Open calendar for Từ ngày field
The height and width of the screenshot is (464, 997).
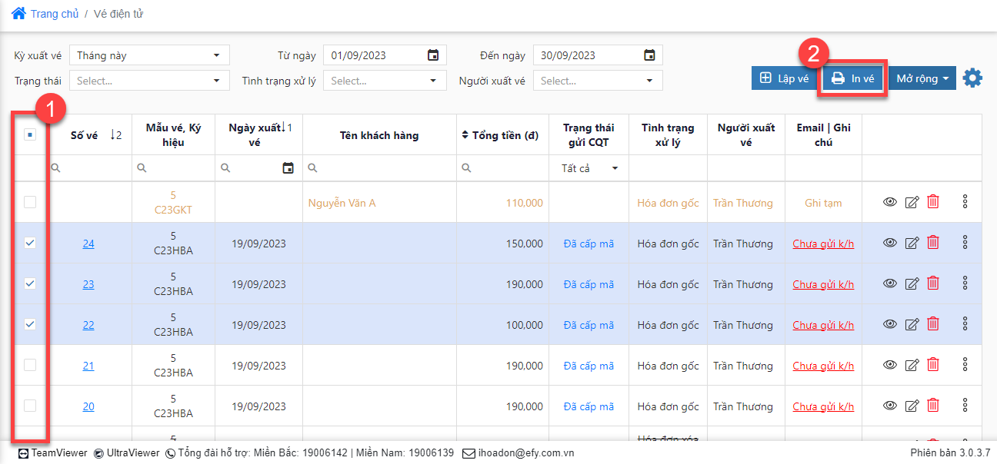(433, 55)
